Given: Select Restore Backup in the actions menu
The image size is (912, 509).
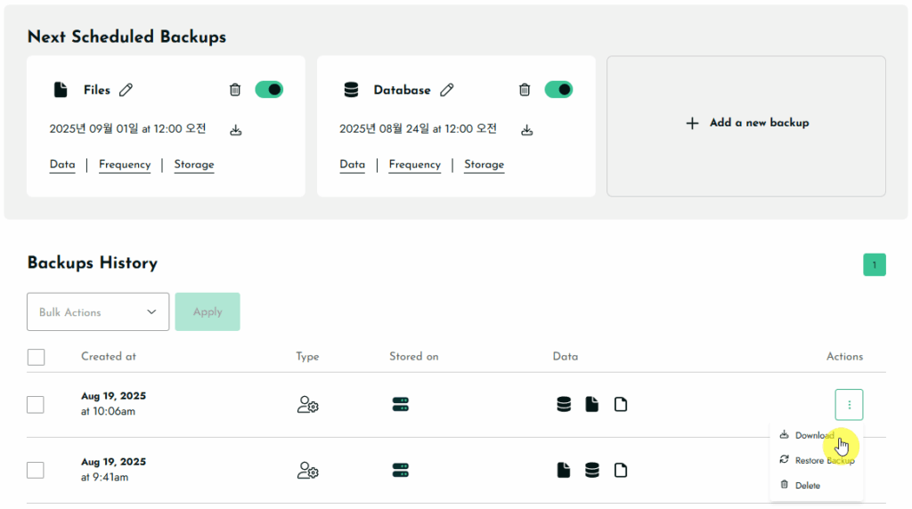Looking at the screenshot, I should coord(823,460).
